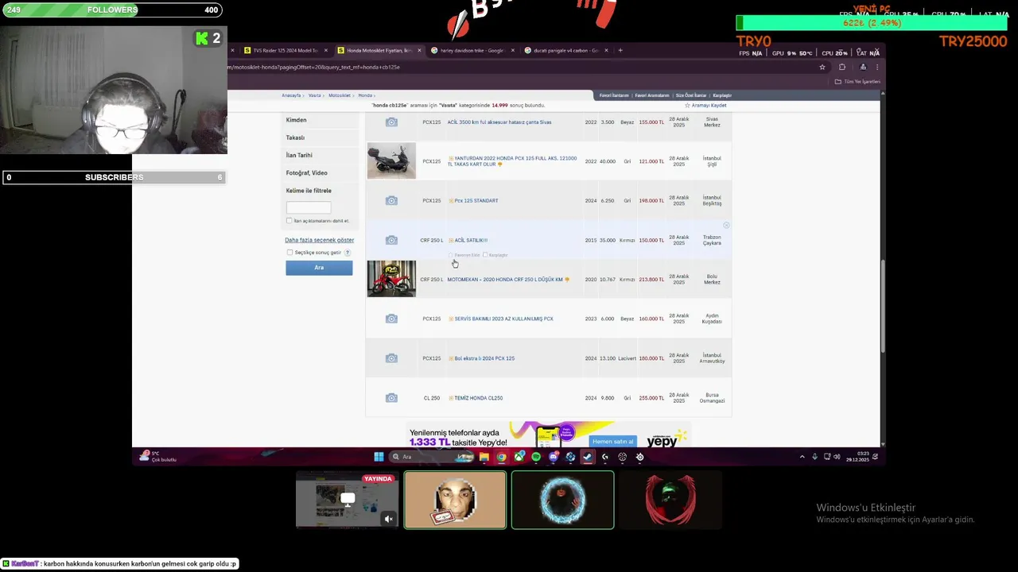1018x572 pixels.
Task: Open File Explorer from the taskbar
Action: (x=484, y=457)
